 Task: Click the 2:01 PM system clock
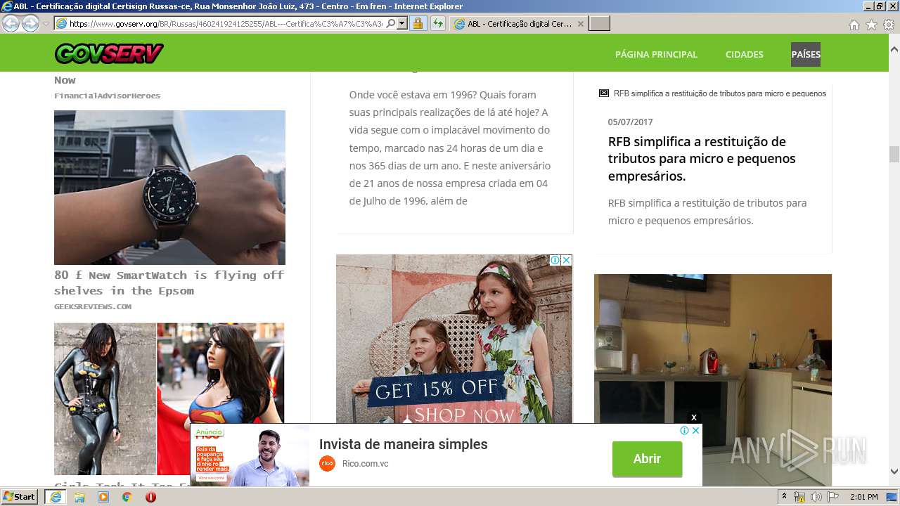point(863,497)
